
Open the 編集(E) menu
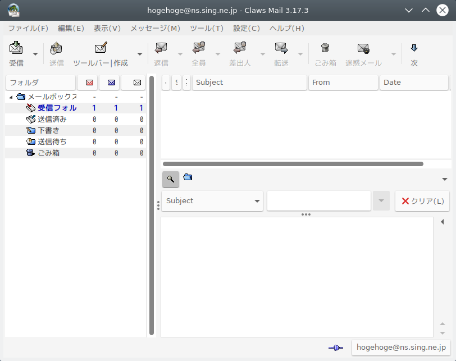pos(71,28)
